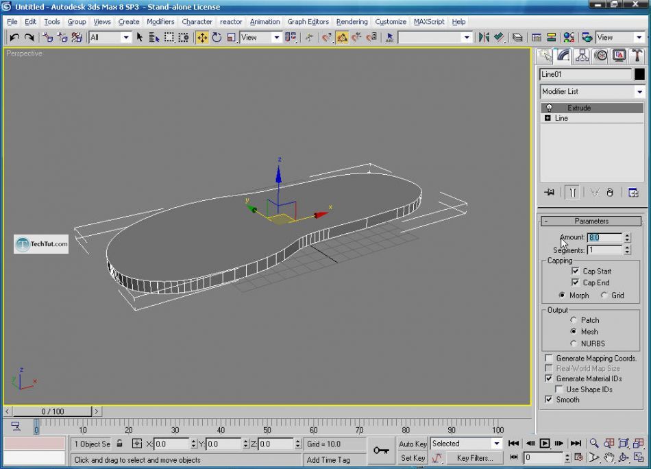Click the Mirror tool icon
The image size is (651, 469).
pyautogui.click(x=484, y=38)
